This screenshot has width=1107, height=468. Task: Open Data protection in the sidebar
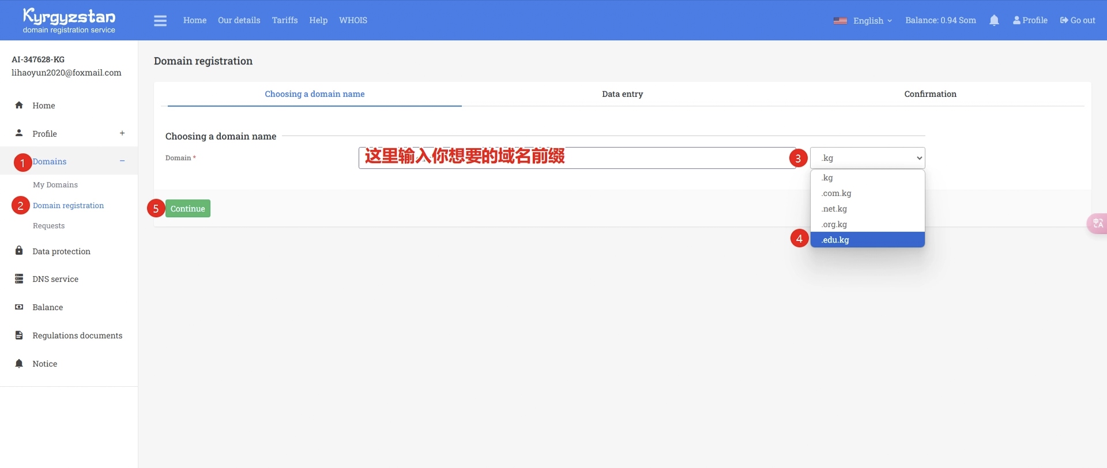(x=62, y=251)
